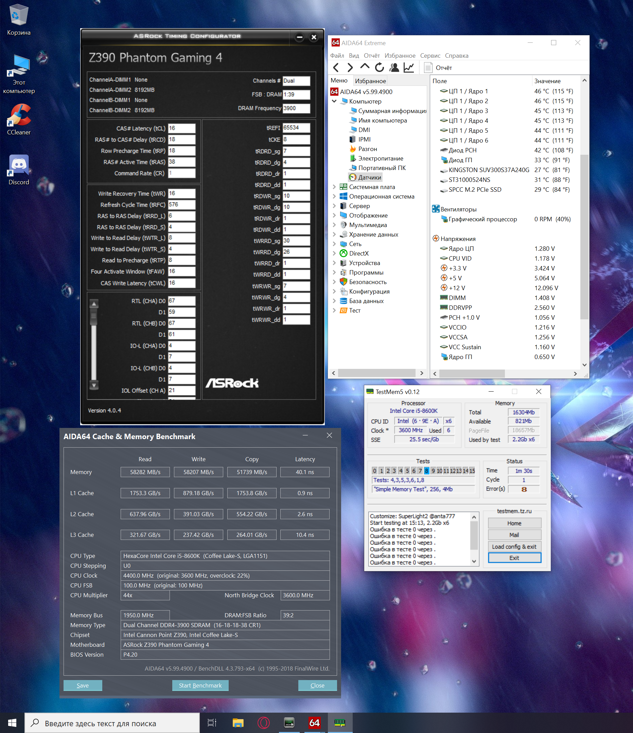The height and width of the screenshot is (733, 633).
Task: Click the Exit button in TestMem5
Action: tap(514, 558)
